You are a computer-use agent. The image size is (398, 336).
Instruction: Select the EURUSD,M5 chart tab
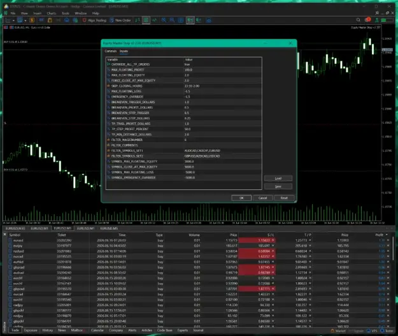109,228
